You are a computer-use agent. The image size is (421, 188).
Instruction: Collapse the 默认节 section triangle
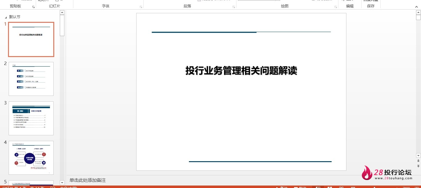[x=6, y=17]
